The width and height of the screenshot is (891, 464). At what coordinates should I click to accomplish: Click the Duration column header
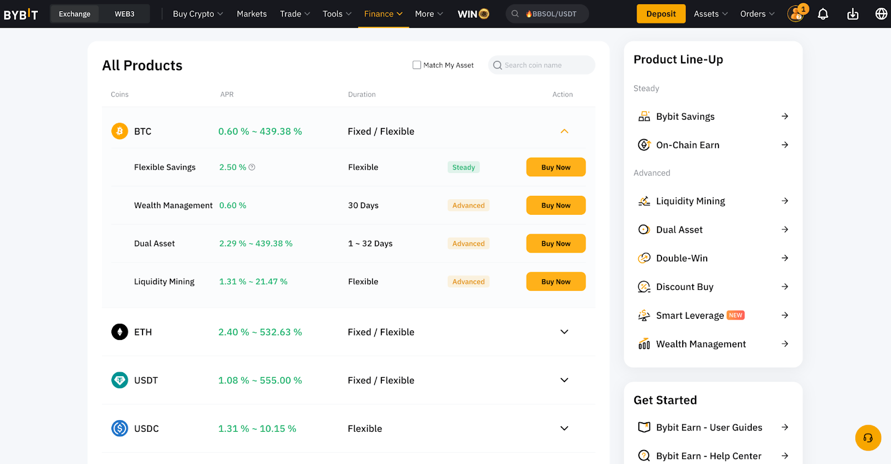pyautogui.click(x=362, y=95)
